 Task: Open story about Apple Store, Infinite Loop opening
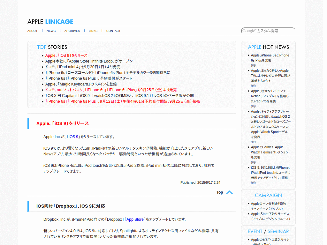coord(89,61)
